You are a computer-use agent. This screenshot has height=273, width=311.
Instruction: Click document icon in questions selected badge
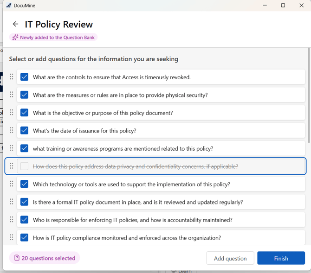point(17,258)
